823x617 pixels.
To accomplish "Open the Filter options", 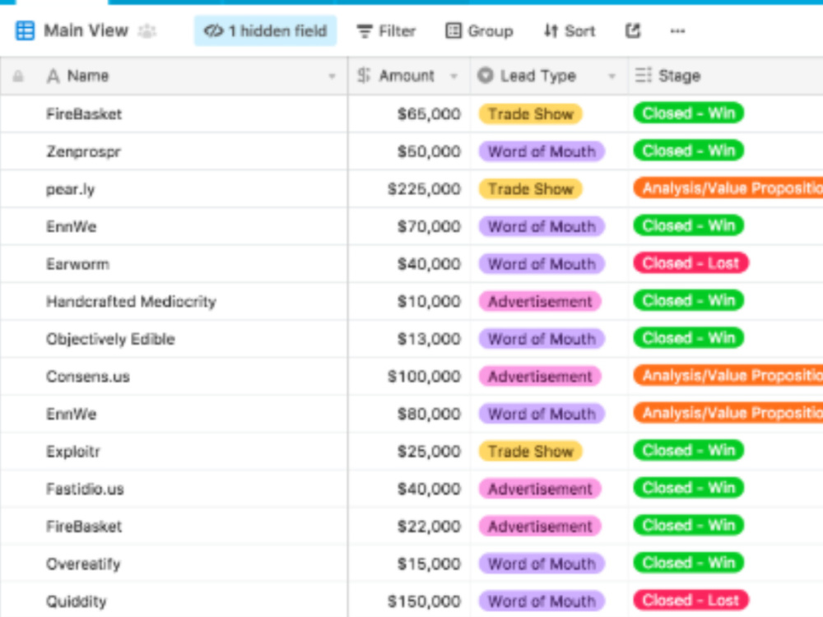I will [386, 31].
